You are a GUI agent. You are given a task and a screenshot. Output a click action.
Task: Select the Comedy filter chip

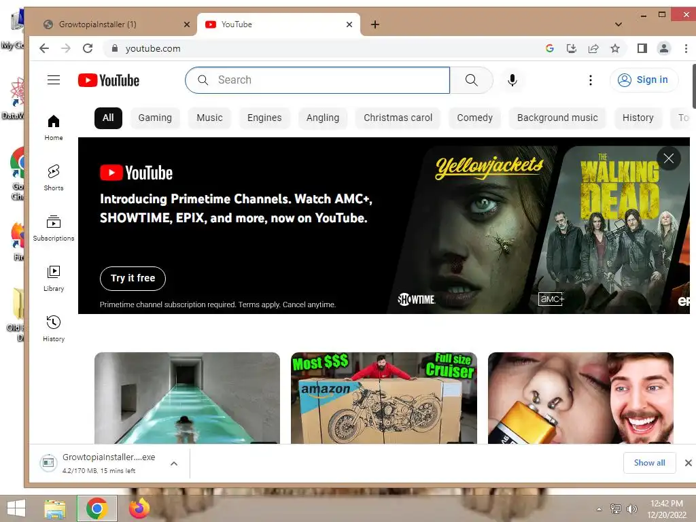[475, 118]
